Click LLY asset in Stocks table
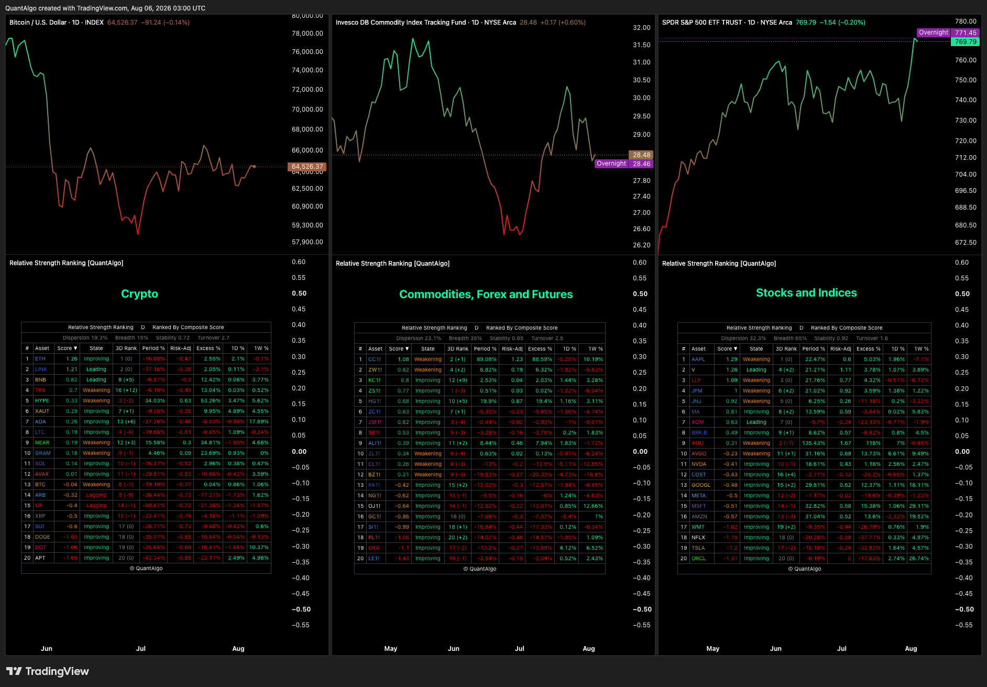The width and height of the screenshot is (987, 687). pos(696,380)
